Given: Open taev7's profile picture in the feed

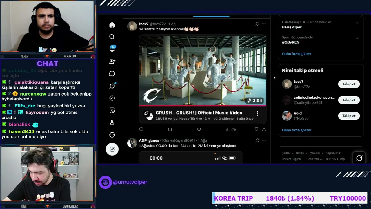Looking at the screenshot, I should coord(132,26).
